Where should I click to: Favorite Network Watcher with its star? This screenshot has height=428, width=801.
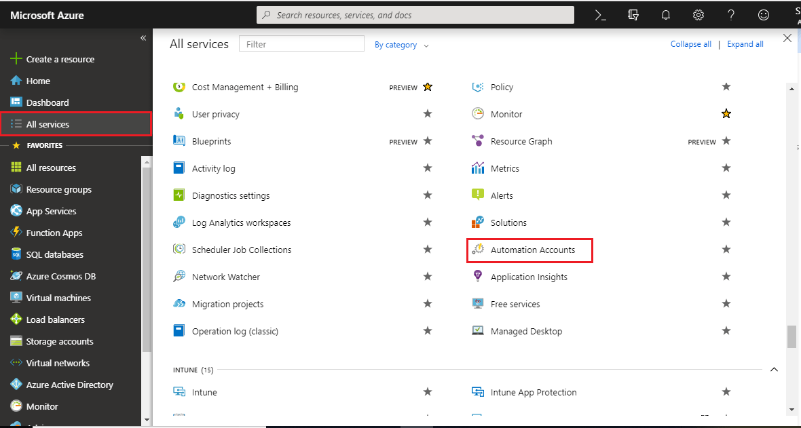pyautogui.click(x=428, y=277)
